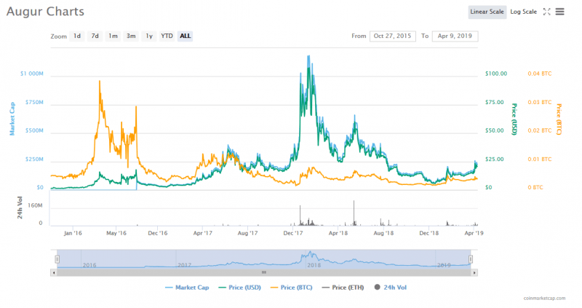Viewport: 582px width, 308px height.
Task: Set zoom range to 7d
Action: tap(95, 36)
